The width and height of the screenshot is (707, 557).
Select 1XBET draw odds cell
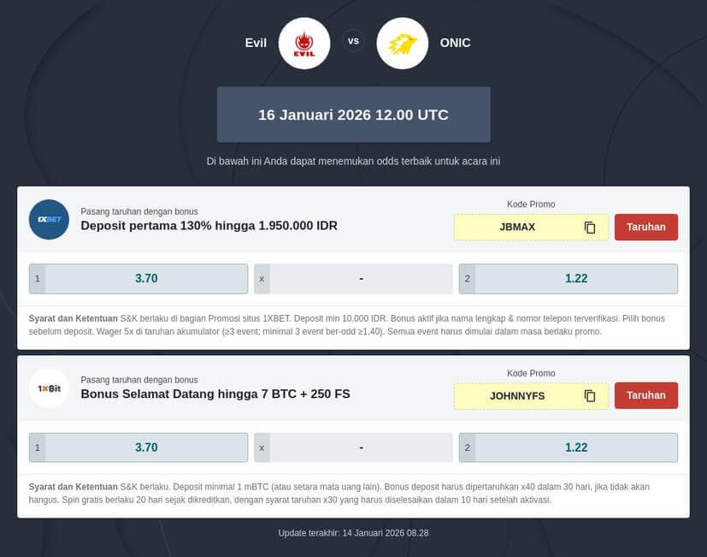[x=353, y=279]
